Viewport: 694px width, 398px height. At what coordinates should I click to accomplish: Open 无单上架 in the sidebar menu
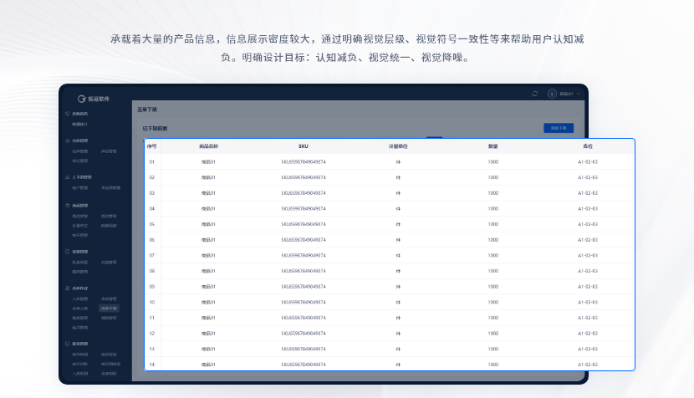point(80,309)
